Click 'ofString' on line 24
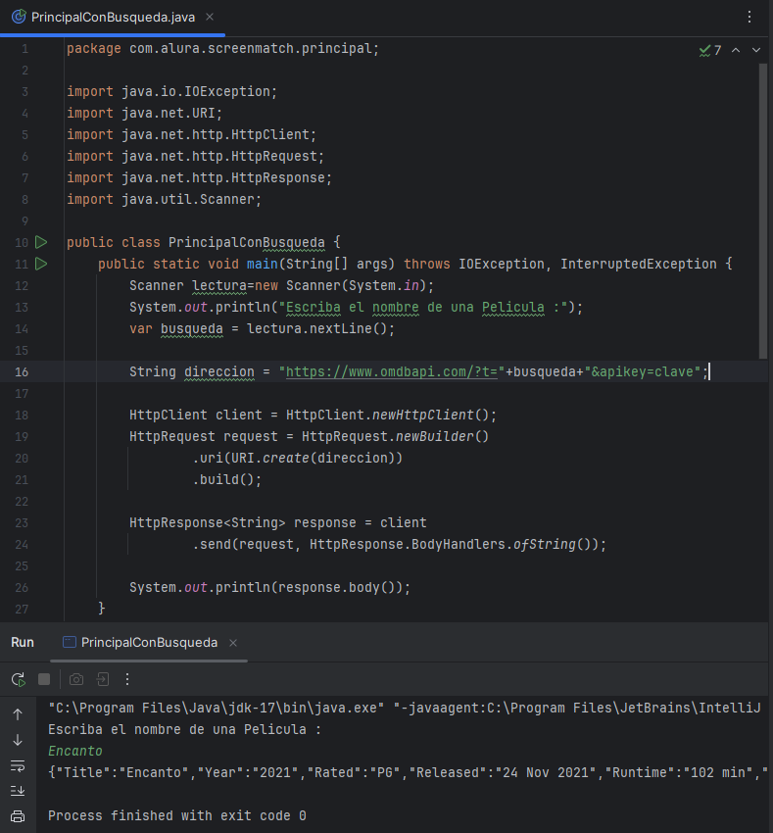 point(545,545)
